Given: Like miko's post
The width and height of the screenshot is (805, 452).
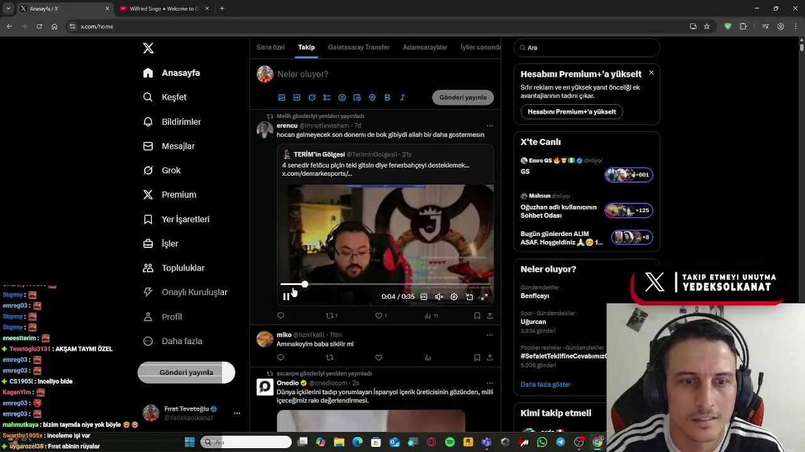Looking at the screenshot, I should [379, 357].
